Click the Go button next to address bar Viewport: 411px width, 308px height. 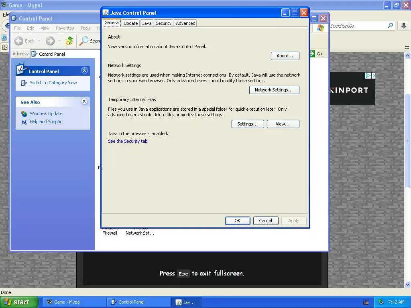(x=316, y=54)
